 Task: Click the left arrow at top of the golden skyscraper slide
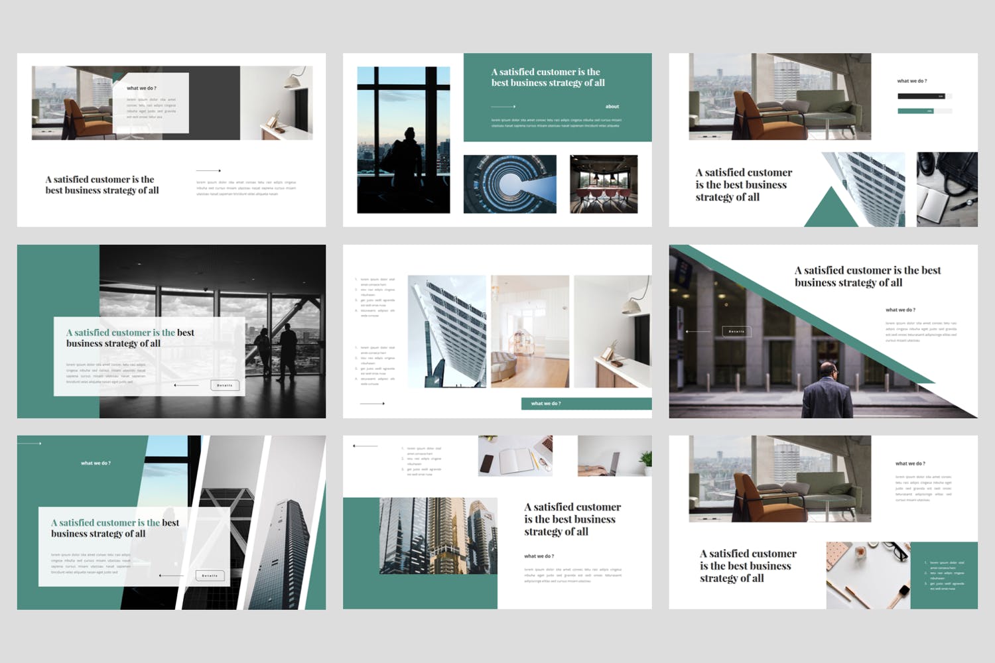tap(365, 446)
